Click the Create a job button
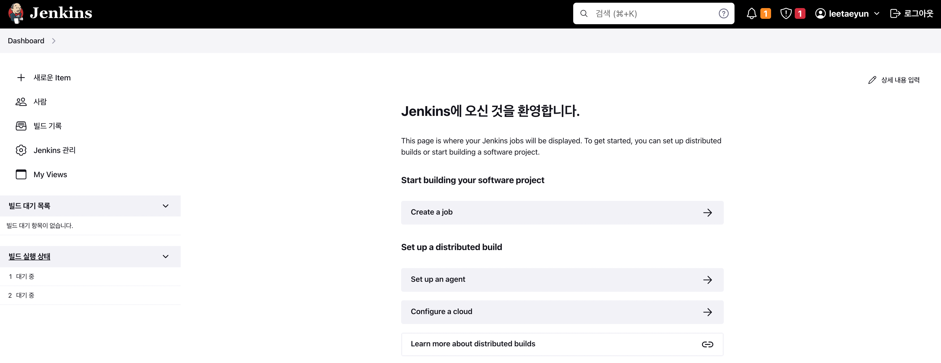 tap(562, 212)
